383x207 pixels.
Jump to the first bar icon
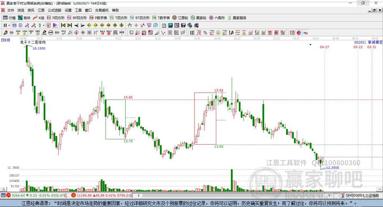(x=63, y=25)
